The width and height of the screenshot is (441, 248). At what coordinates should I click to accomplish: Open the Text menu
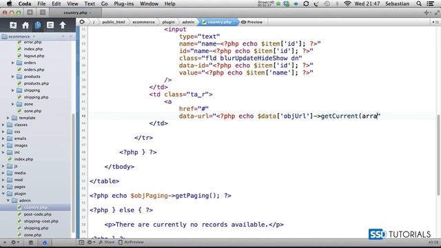[x=90, y=3]
